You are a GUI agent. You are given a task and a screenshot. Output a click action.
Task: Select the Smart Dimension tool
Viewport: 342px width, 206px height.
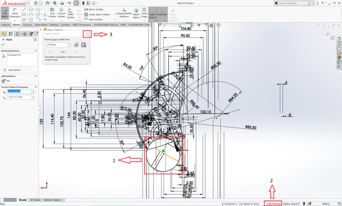pos(15,13)
